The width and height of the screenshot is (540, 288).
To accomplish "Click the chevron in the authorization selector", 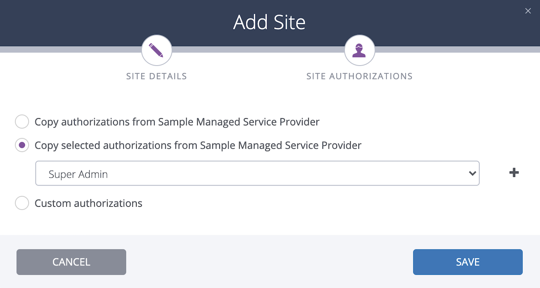I will (472, 173).
